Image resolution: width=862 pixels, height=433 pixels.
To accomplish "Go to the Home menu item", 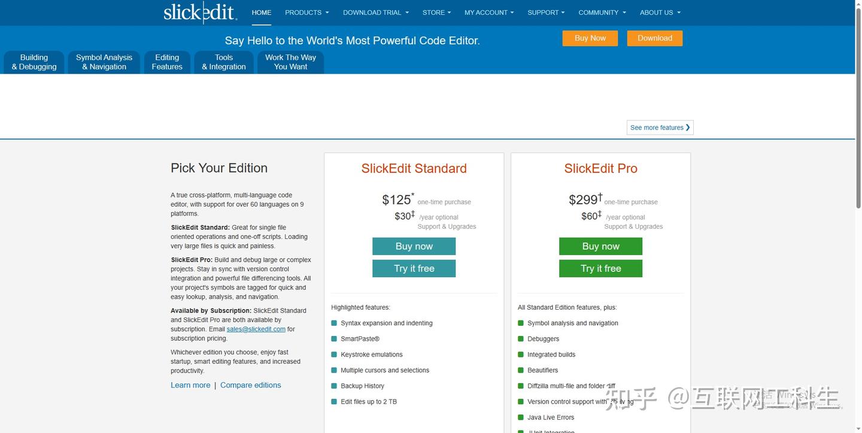I will click(x=262, y=13).
